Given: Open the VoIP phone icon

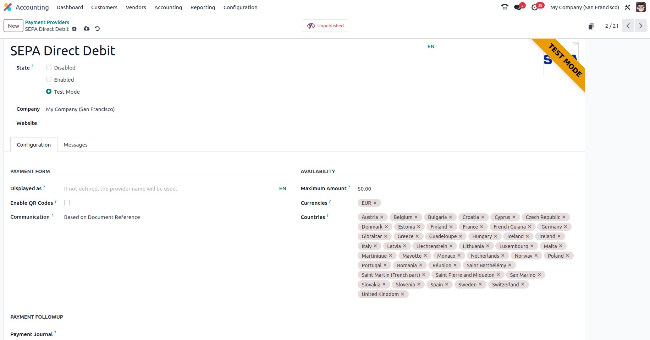Looking at the screenshot, I should [x=505, y=7].
